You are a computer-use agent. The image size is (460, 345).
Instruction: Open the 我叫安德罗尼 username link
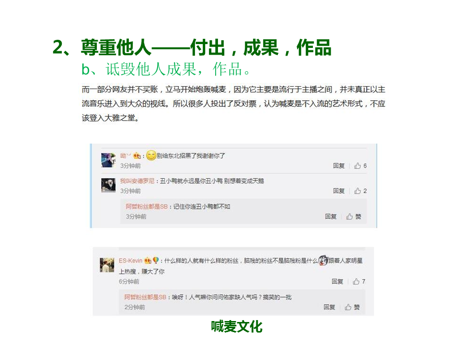point(137,181)
